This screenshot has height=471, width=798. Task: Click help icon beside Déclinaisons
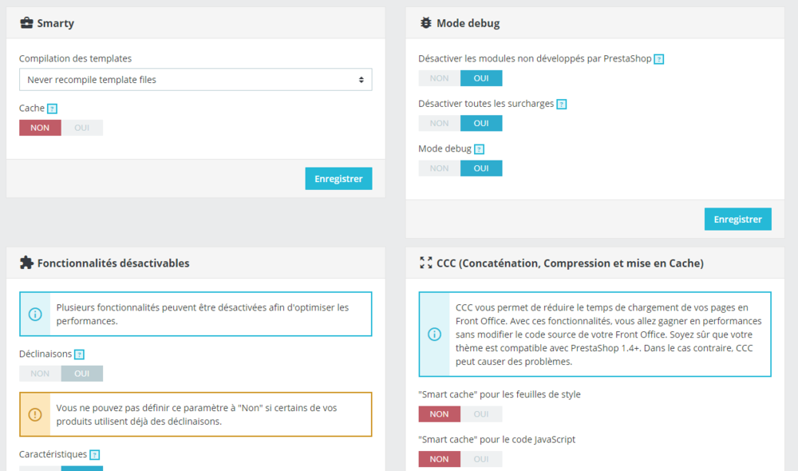coord(79,354)
